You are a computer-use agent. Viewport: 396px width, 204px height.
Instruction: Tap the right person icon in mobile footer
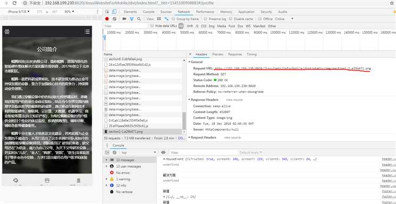[x=79, y=180]
